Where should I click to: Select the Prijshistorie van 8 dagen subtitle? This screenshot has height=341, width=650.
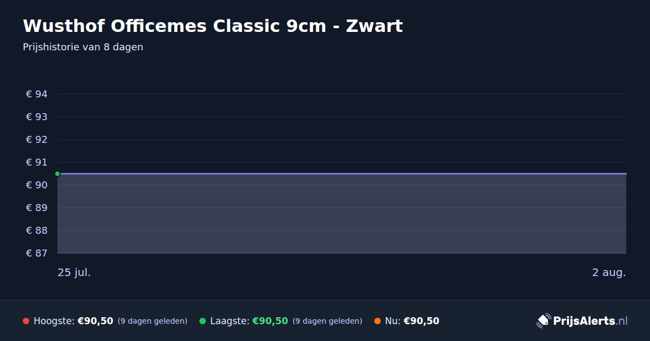click(83, 47)
